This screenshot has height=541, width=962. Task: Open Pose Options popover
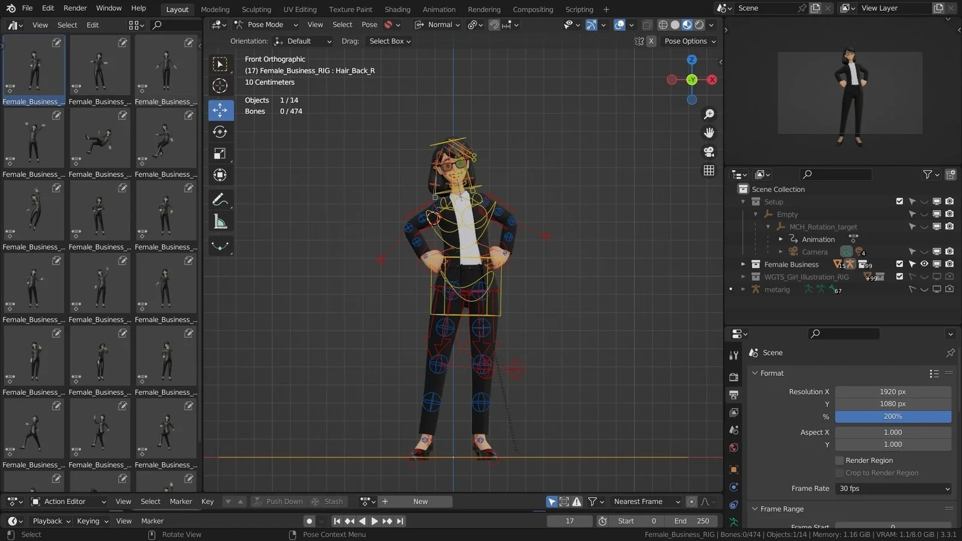(x=690, y=41)
